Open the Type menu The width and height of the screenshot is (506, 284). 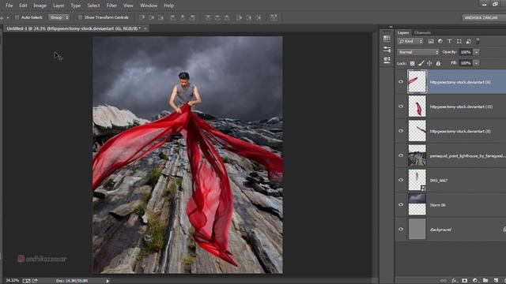click(76, 6)
